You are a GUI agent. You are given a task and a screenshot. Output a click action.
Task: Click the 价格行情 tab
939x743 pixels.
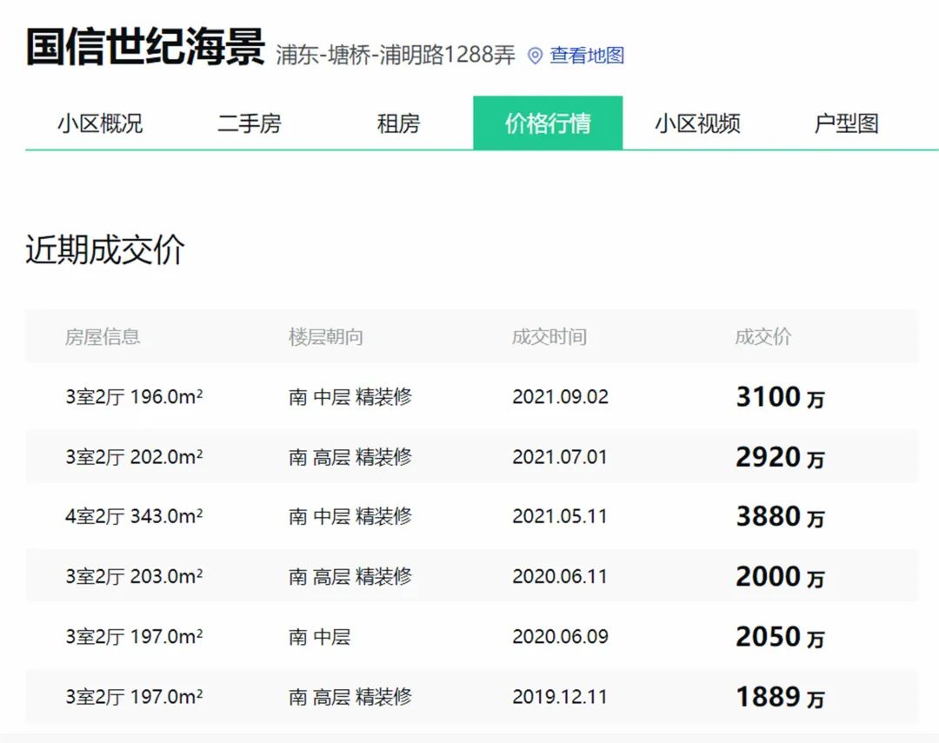point(548,123)
